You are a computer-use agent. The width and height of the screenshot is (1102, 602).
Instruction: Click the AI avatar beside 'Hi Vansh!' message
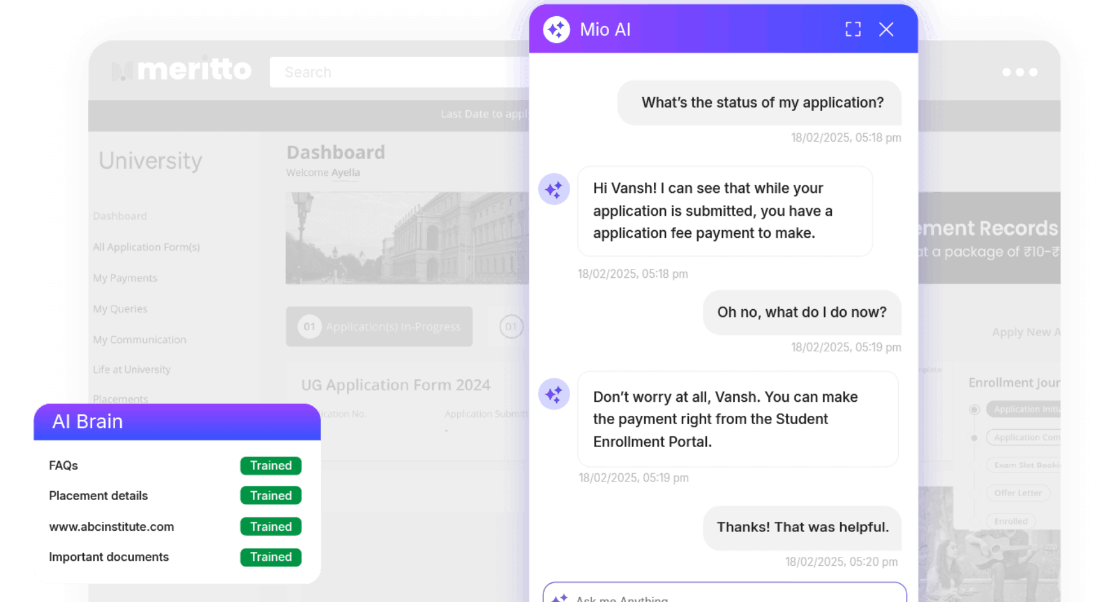[554, 190]
